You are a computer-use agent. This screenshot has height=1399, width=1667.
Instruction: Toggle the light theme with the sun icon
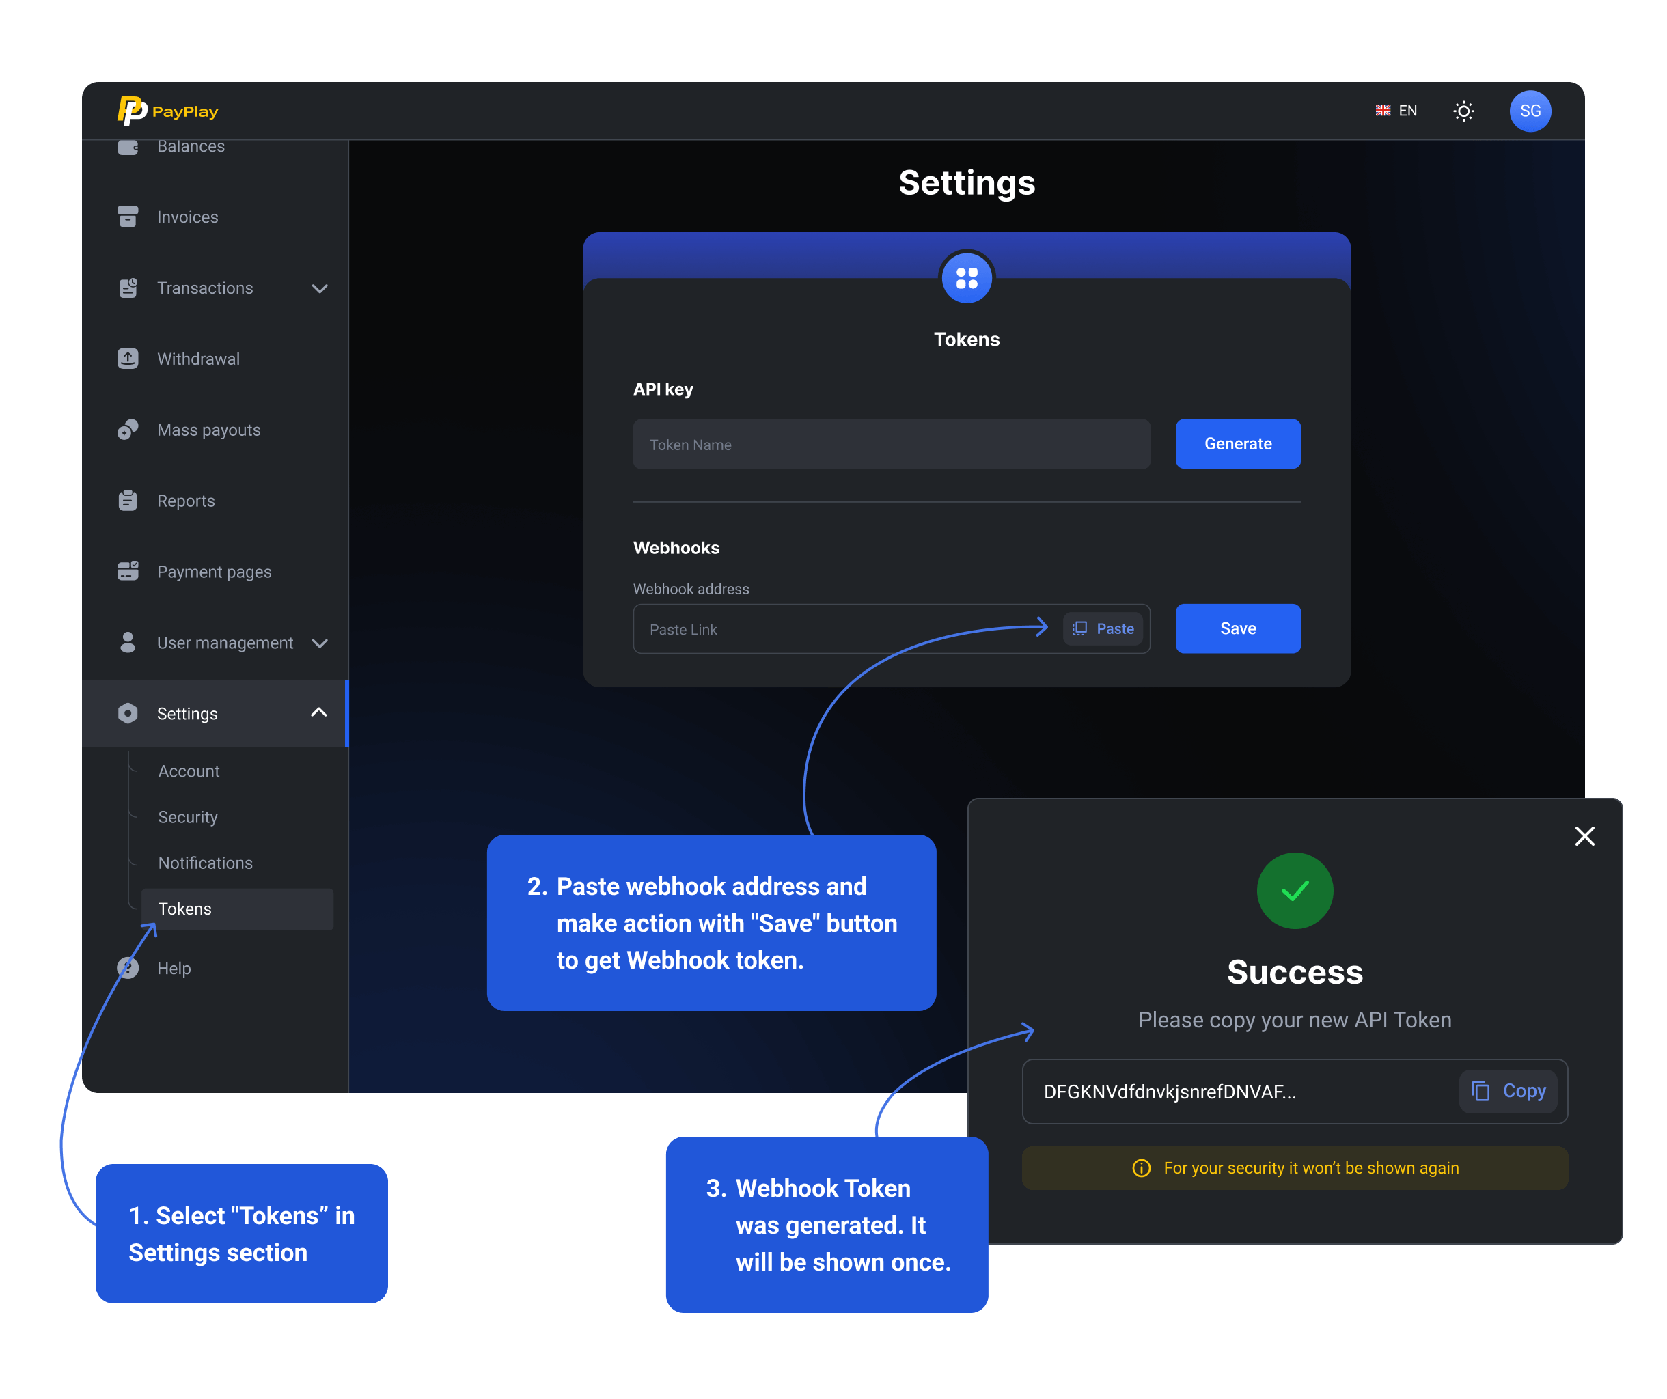1463,110
